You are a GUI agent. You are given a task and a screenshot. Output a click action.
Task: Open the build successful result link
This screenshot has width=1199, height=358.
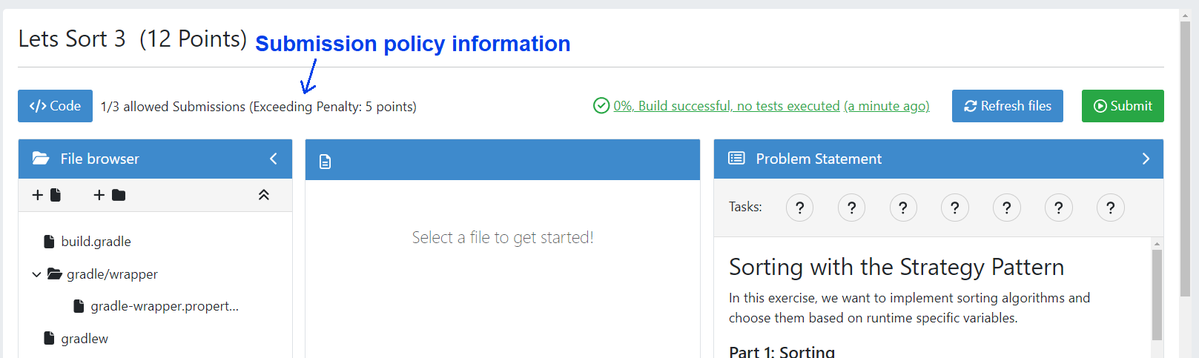click(726, 106)
